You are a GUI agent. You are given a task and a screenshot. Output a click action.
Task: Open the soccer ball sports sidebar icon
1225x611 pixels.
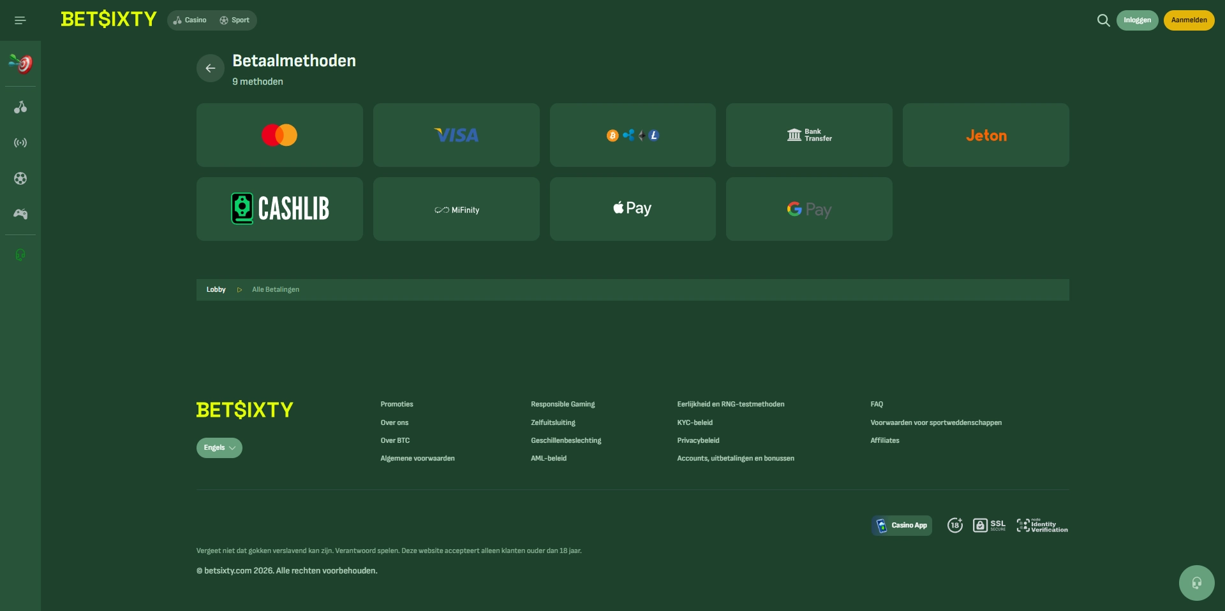20,178
